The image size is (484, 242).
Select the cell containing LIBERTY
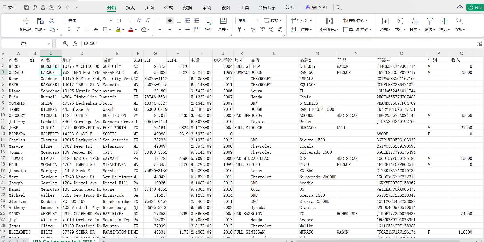tap(317, 66)
